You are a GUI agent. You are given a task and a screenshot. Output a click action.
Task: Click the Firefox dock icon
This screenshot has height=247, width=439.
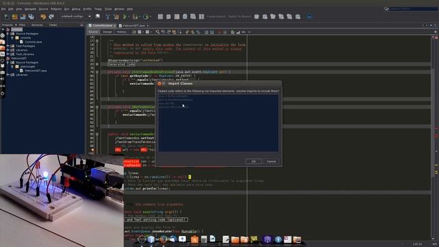click(x=163, y=239)
